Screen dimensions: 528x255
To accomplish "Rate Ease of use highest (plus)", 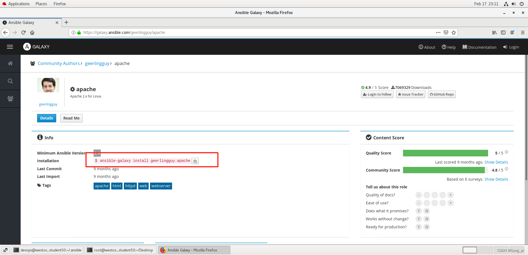I will coord(451,203).
